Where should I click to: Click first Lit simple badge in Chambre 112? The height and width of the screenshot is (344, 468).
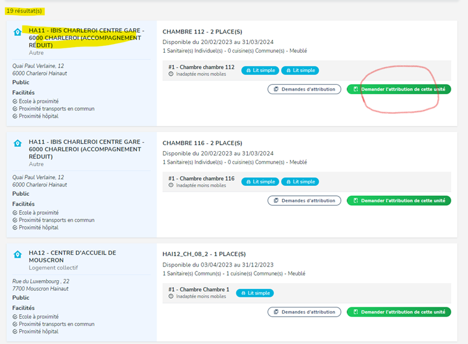tap(260, 70)
